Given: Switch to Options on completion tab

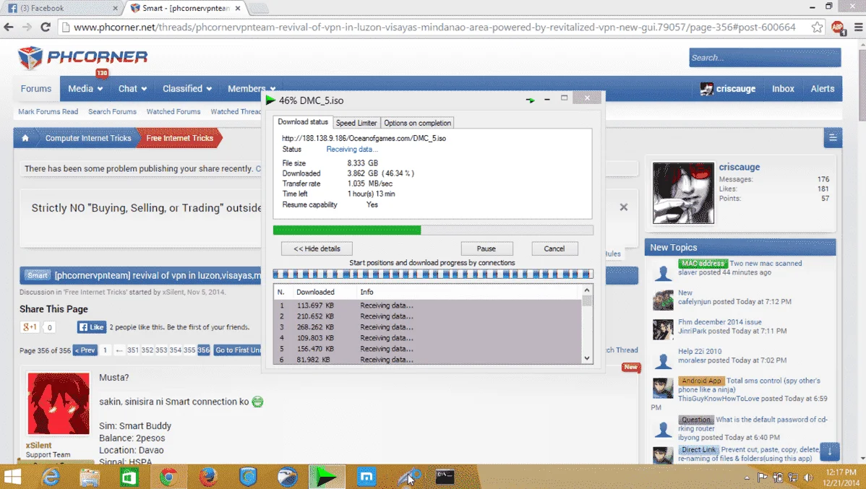Looking at the screenshot, I should (x=418, y=123).
